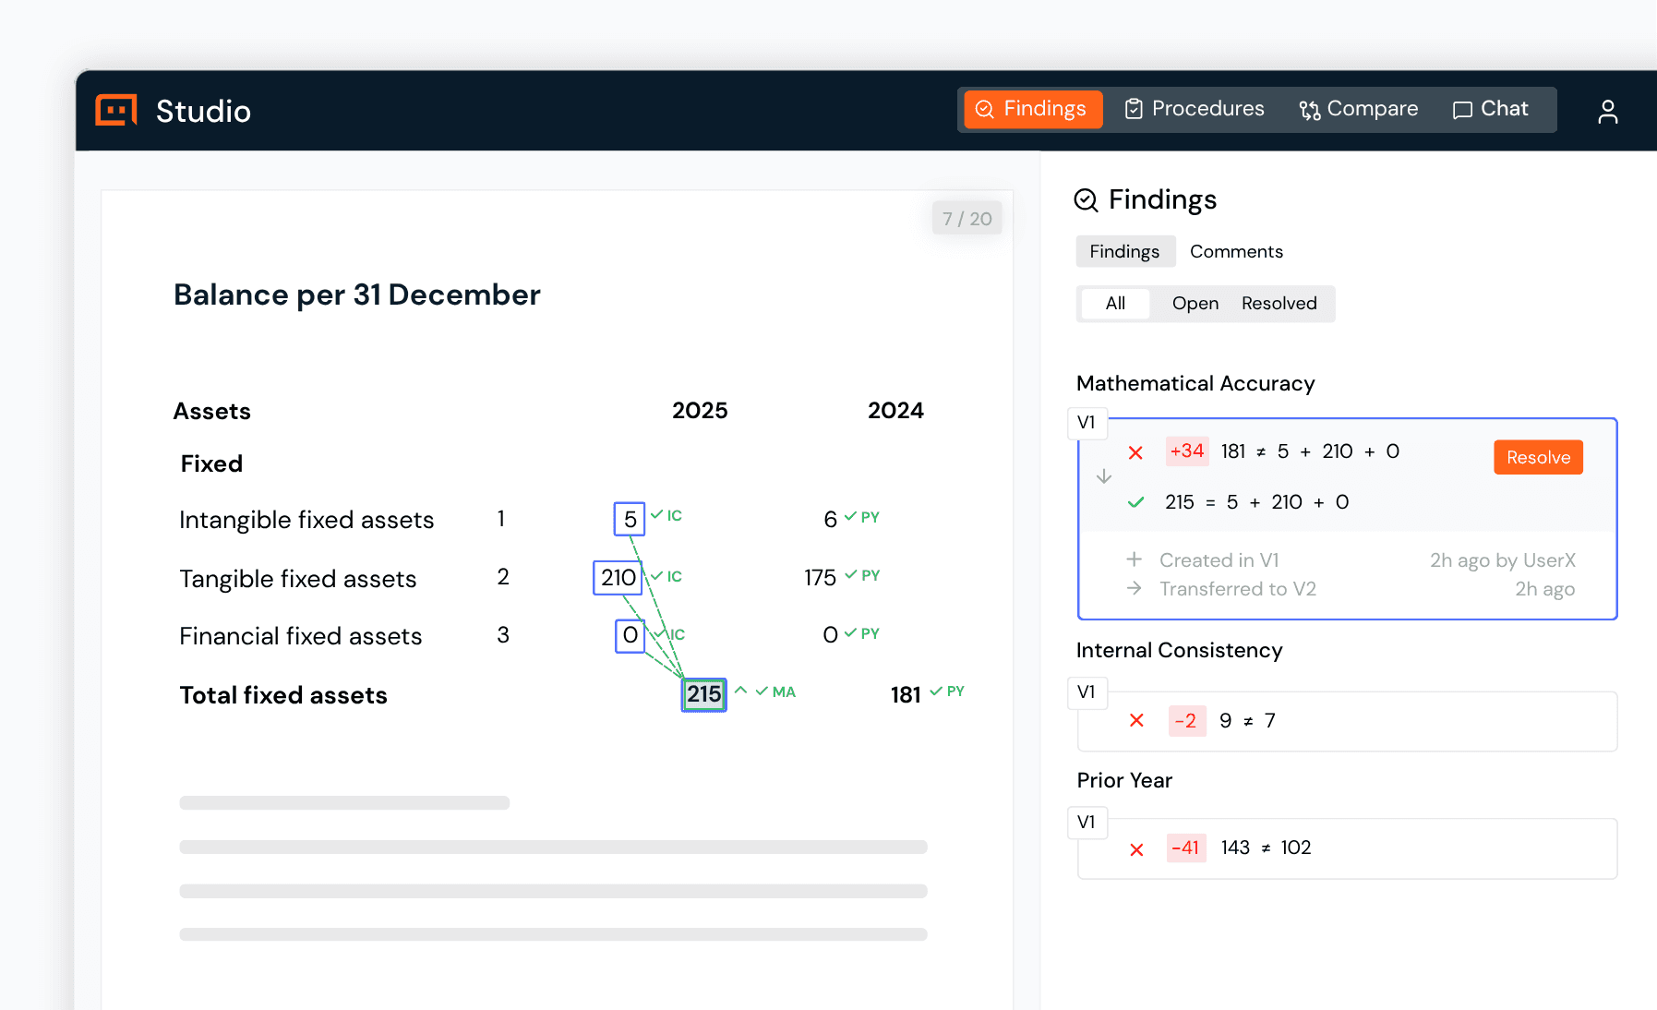Click the red X on 143 ≠ 102 finding

coord(1136,849)
